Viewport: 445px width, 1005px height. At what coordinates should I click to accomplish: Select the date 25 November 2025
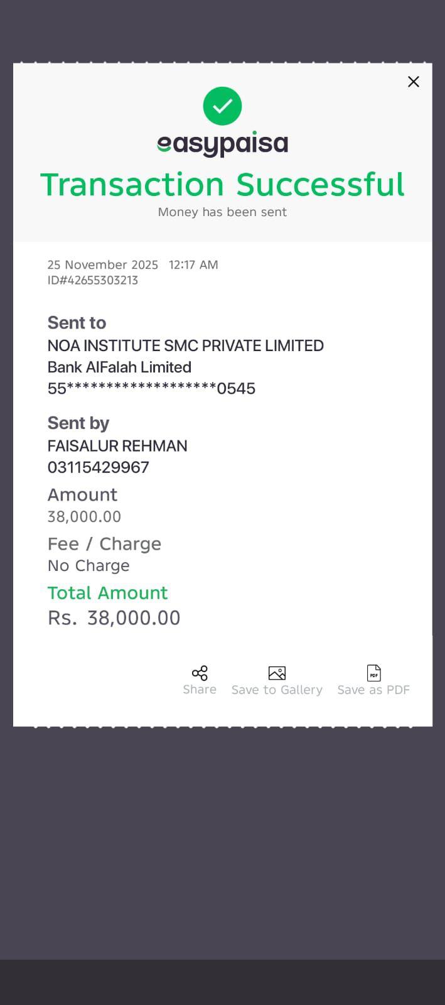tap(103, 265)
